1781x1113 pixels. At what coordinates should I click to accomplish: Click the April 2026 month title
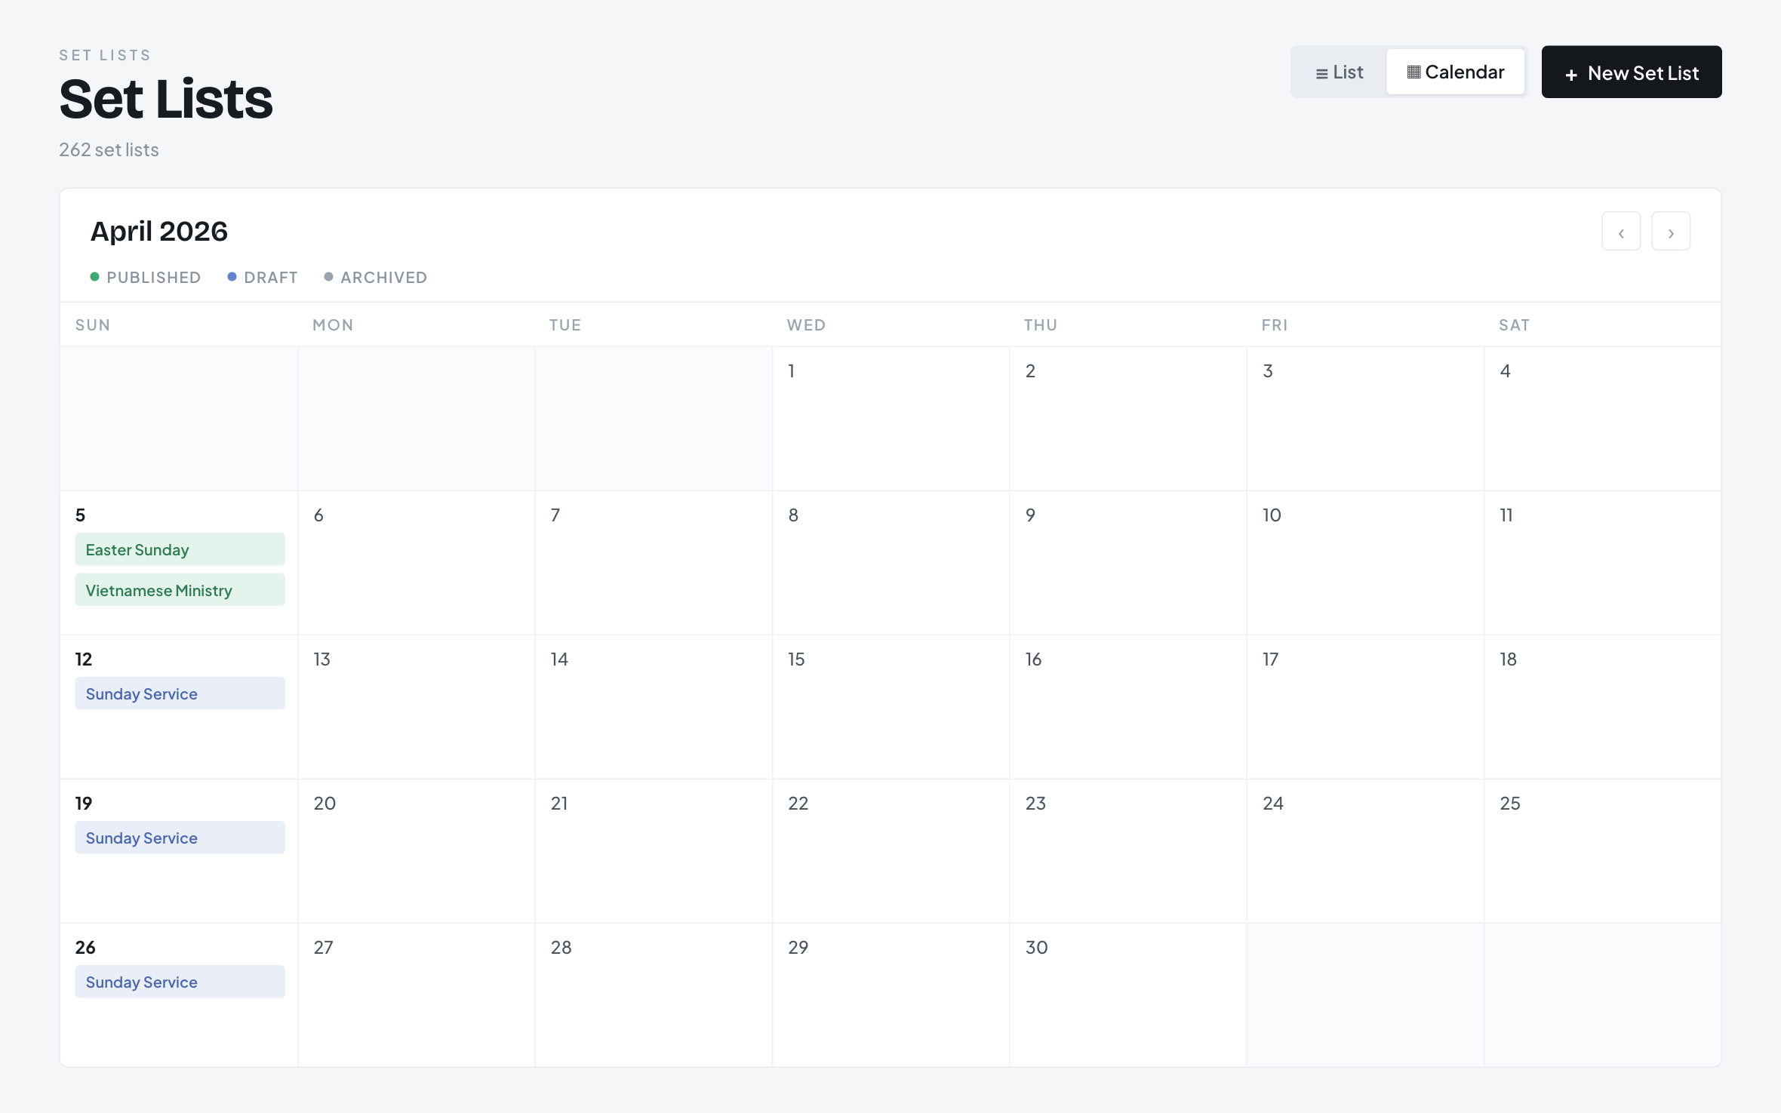[158, 231]
